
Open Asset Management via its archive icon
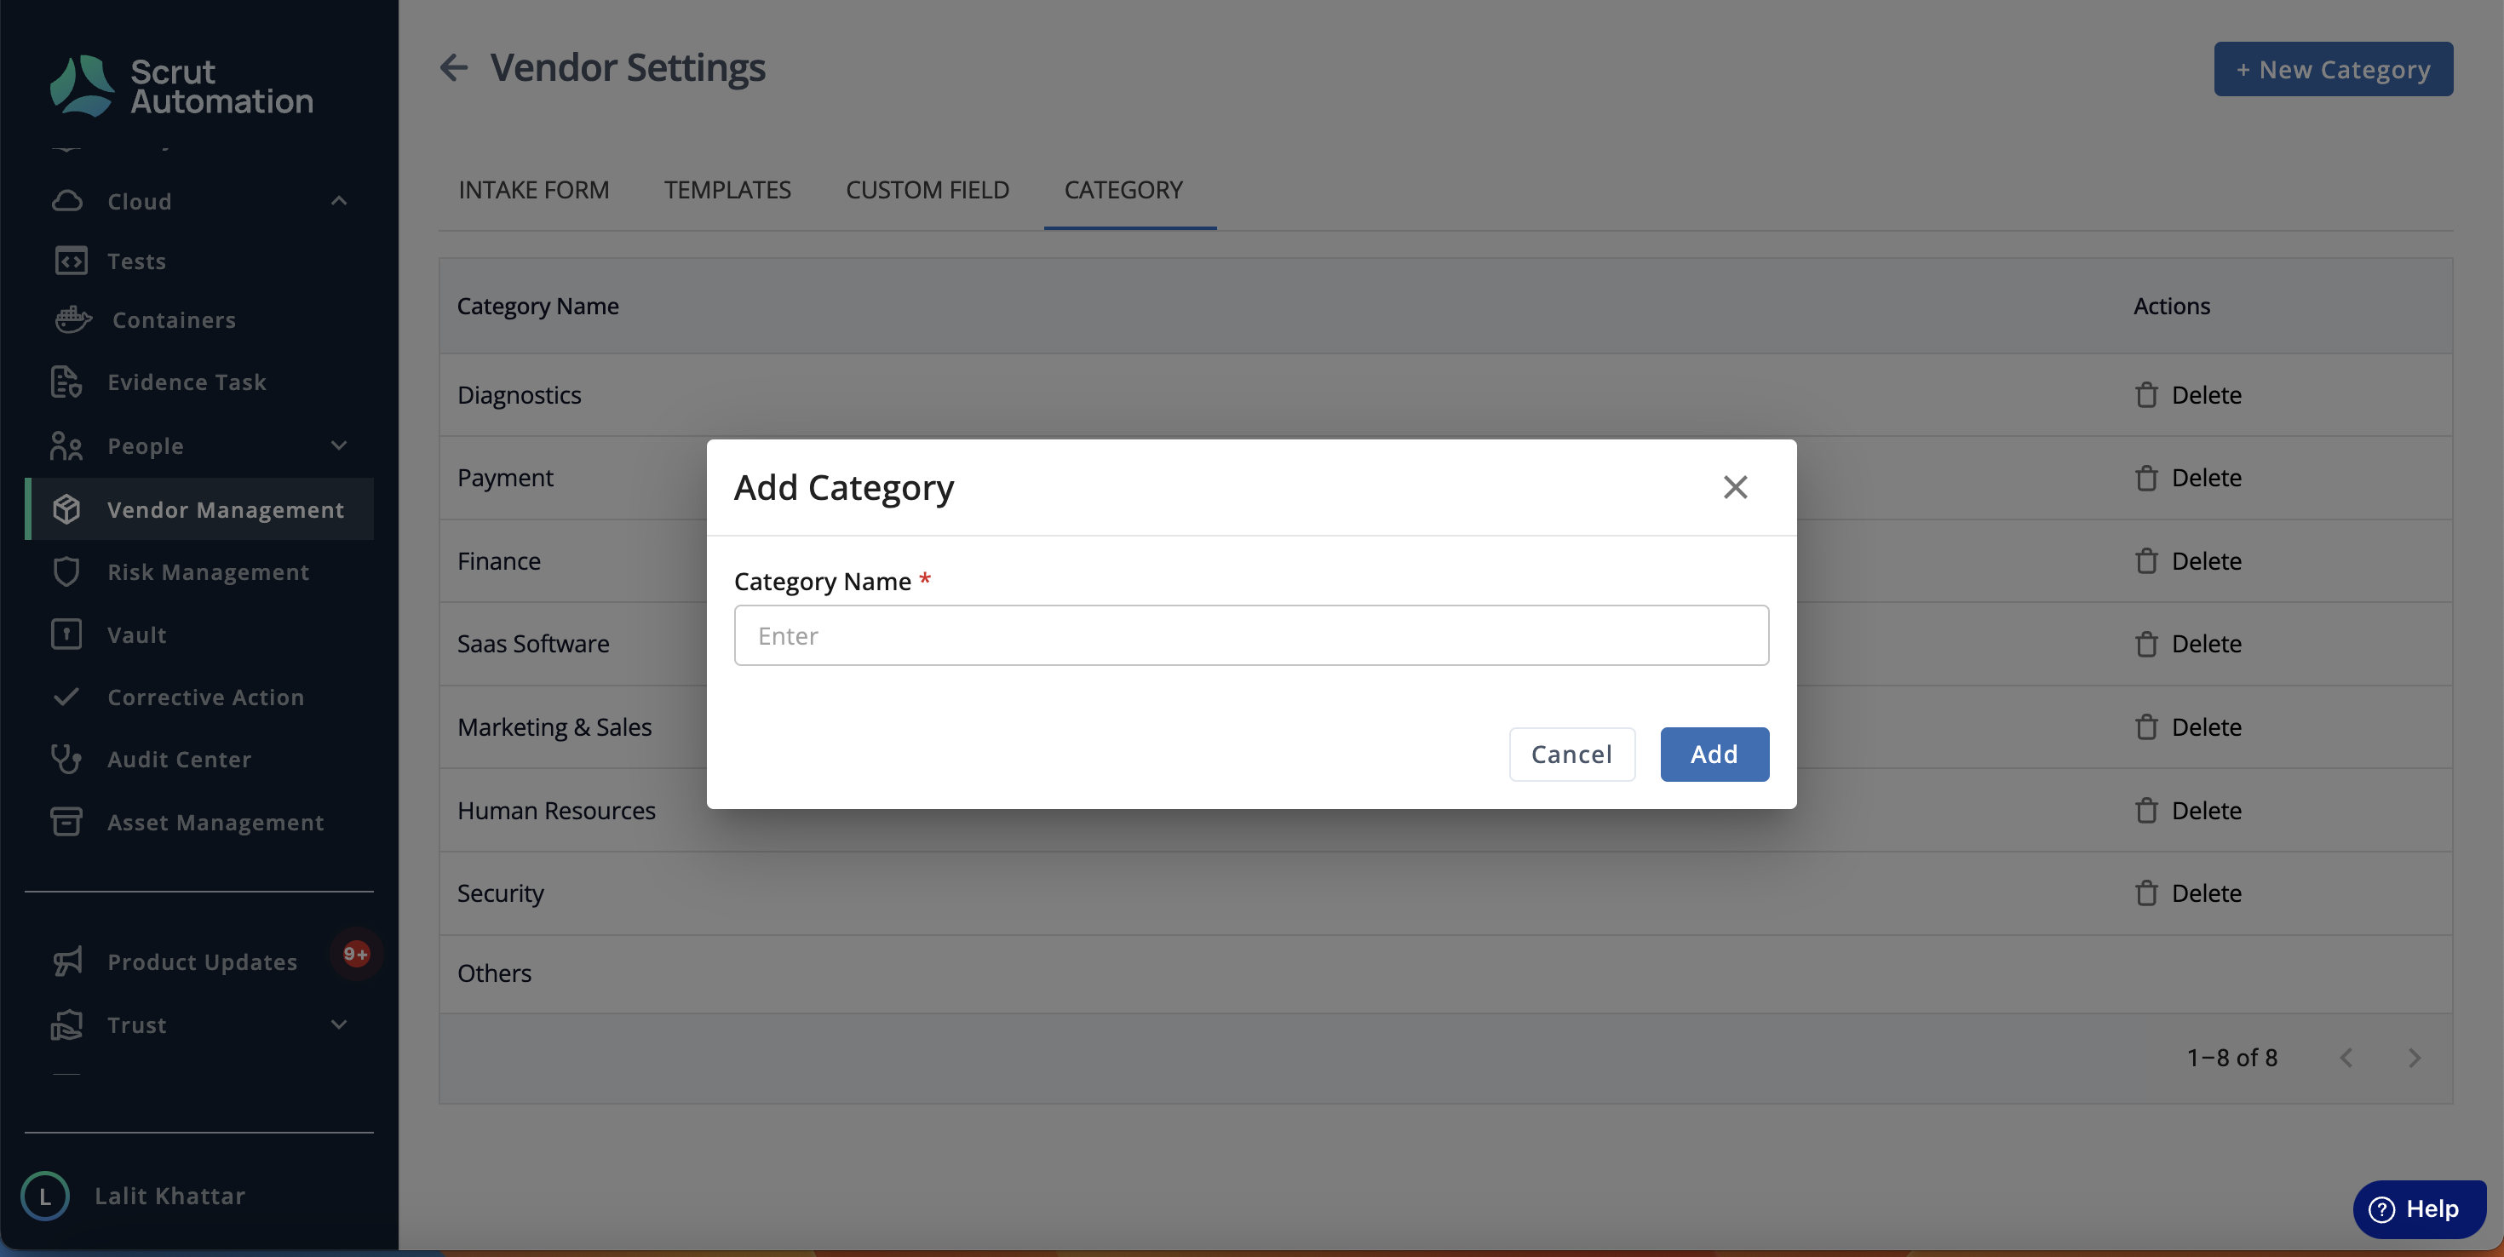(66, 822)
